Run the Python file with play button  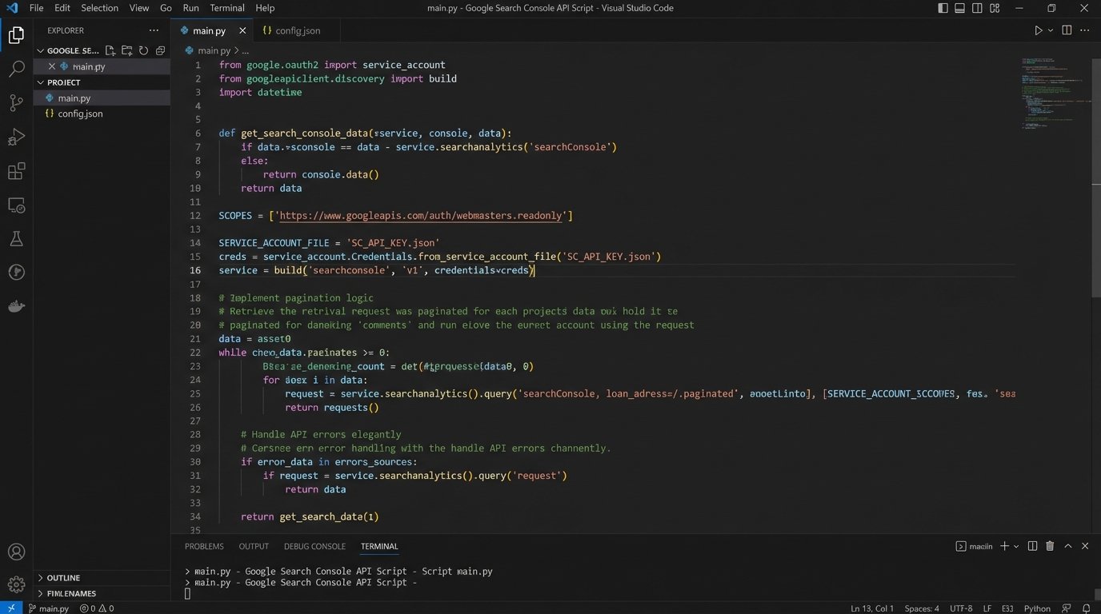click(1038, 30)
